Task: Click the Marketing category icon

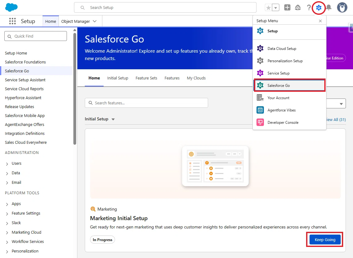Action: pyautogui.click(x=93, y=209)
